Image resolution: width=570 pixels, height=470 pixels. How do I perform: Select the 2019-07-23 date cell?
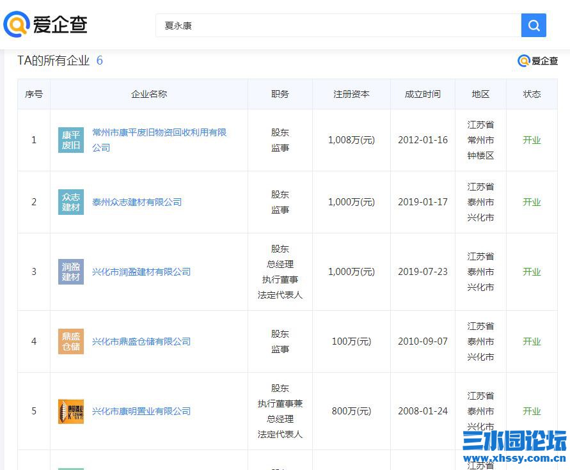(422, 272)
